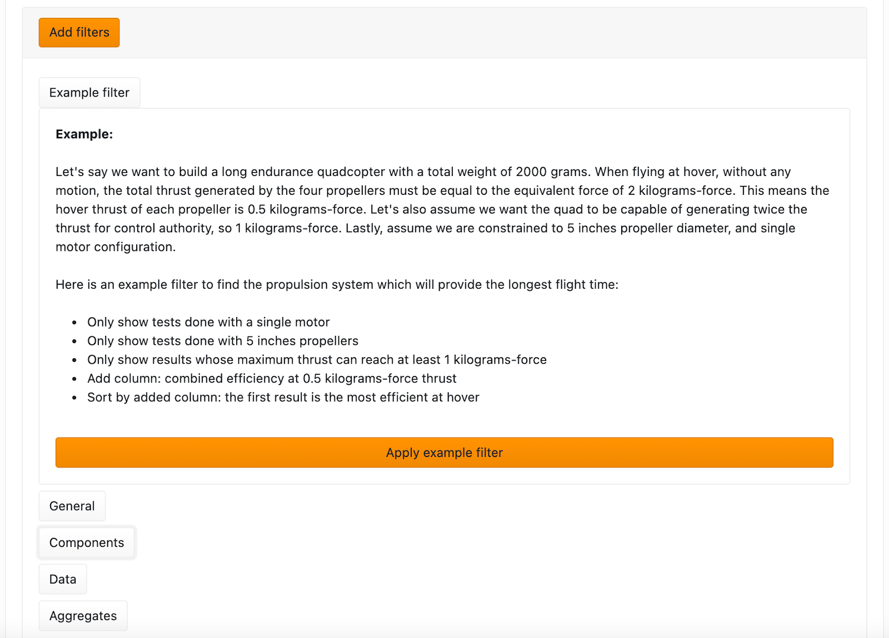Open the Aggregates filter section
Viewport: 889px width, 638px height.
[83, 616]
